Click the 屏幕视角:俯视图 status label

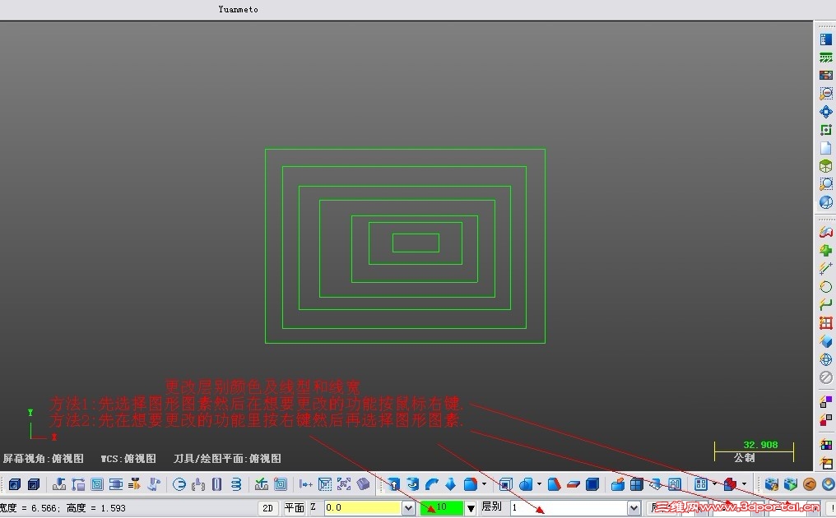[43, 458]
